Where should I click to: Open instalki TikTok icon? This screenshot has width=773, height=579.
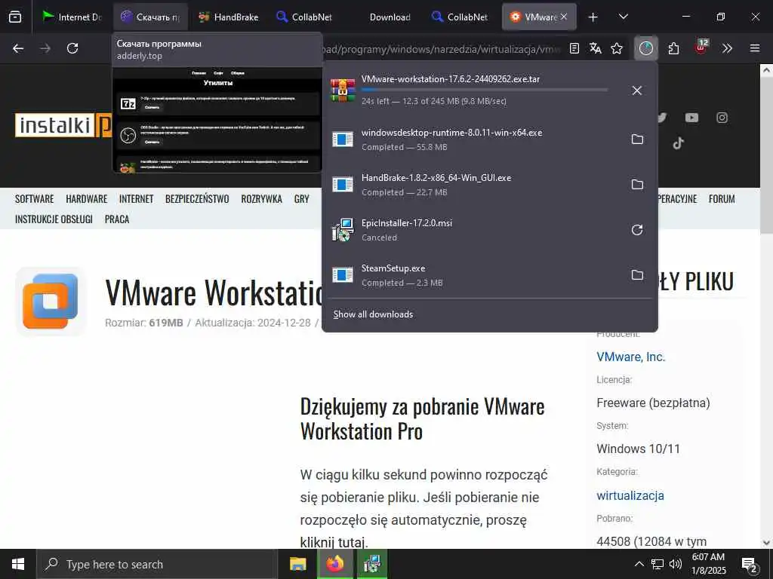click(679, 143)
